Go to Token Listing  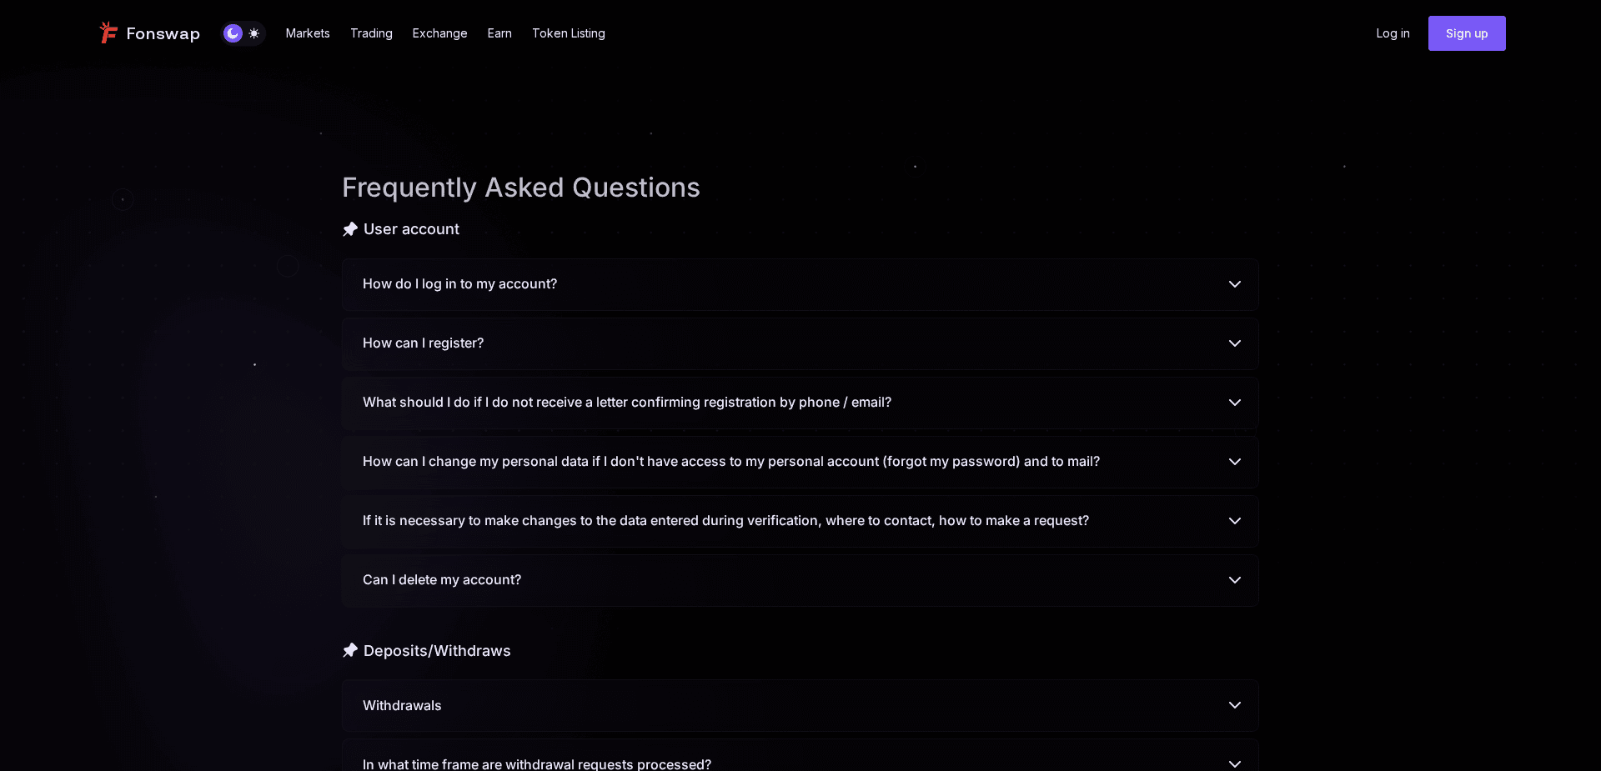(568, 33)
